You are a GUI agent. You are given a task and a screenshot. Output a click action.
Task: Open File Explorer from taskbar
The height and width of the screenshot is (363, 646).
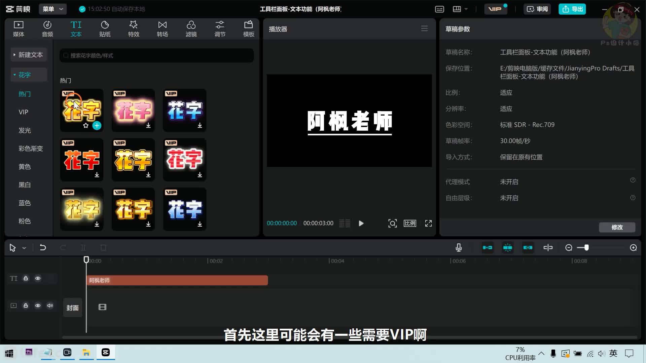tap(86, 353)
